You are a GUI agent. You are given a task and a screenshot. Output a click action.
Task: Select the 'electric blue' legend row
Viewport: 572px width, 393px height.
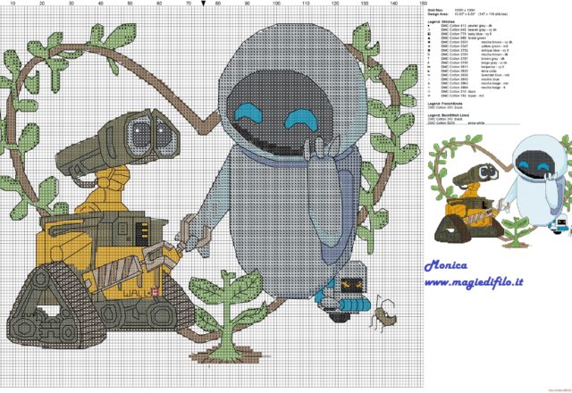click(x=463, y=79)
